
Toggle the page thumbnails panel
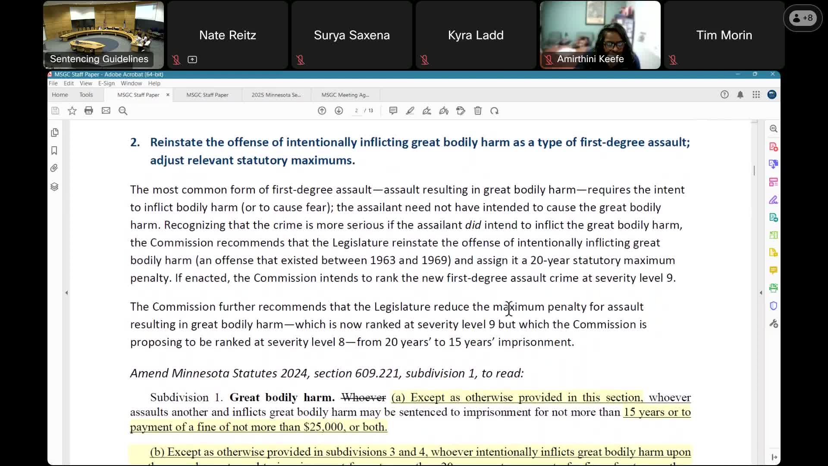pyautogui.click(x=54, y=132)
